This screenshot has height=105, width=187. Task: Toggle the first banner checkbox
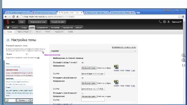82,62
